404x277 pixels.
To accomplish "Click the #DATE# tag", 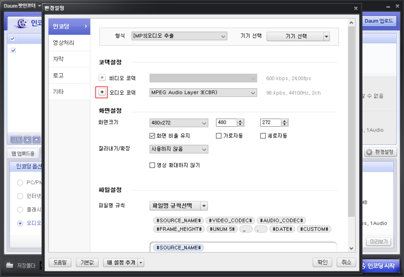I will click(282, 229).
